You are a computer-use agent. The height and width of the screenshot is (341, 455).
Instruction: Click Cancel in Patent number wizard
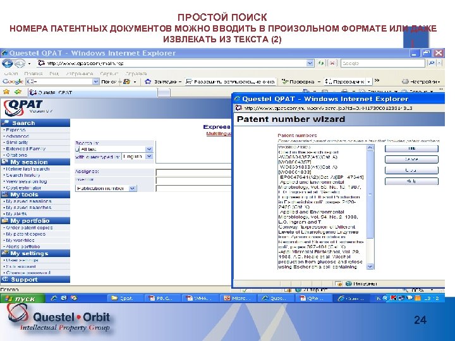point(411,159)
